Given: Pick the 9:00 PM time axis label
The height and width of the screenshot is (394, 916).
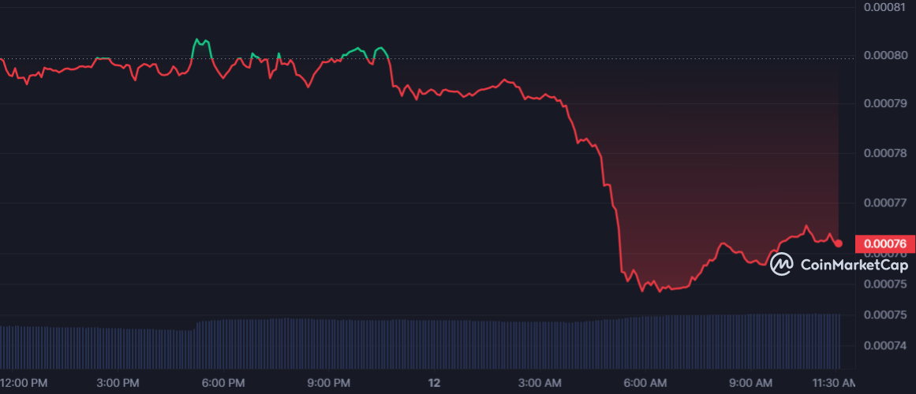Looking at the screenshot, I should 328,383.
